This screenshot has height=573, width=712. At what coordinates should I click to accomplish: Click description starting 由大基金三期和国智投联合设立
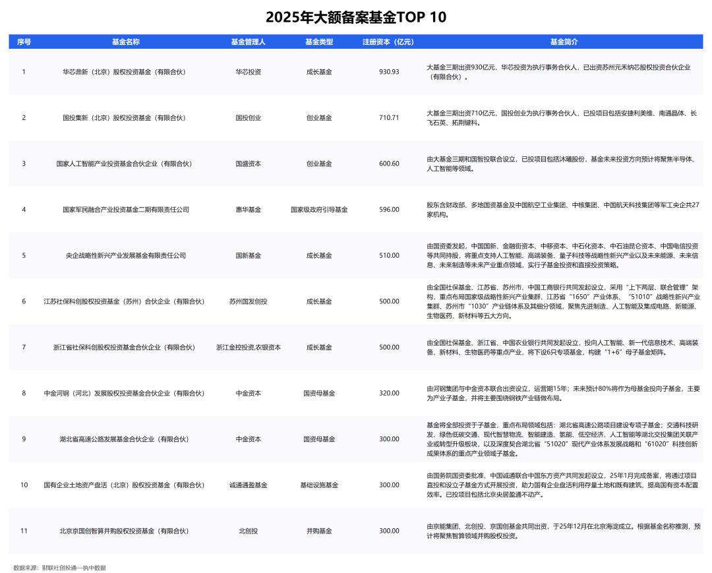(562, 164)
